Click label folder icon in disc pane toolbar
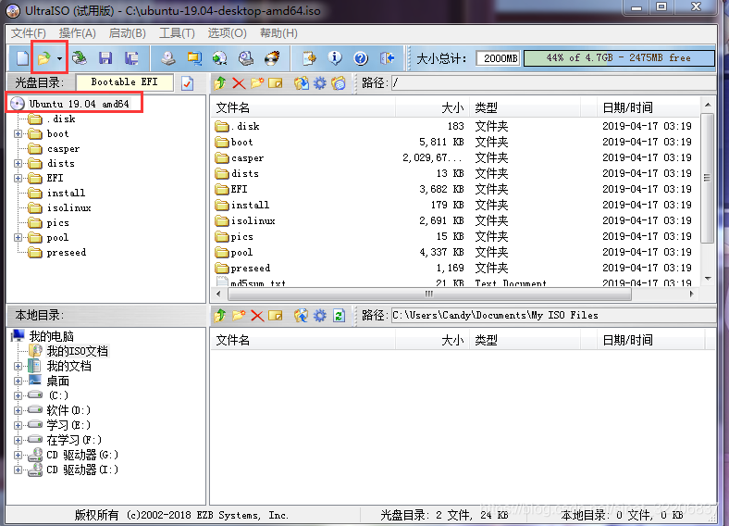 tap(339, 83)
